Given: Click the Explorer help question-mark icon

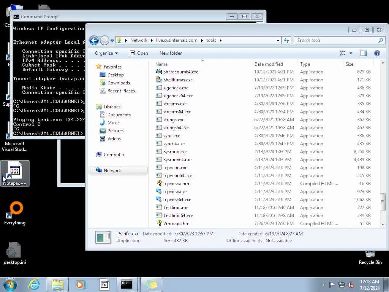Looking at the screenshot, I should click(377, 53).
